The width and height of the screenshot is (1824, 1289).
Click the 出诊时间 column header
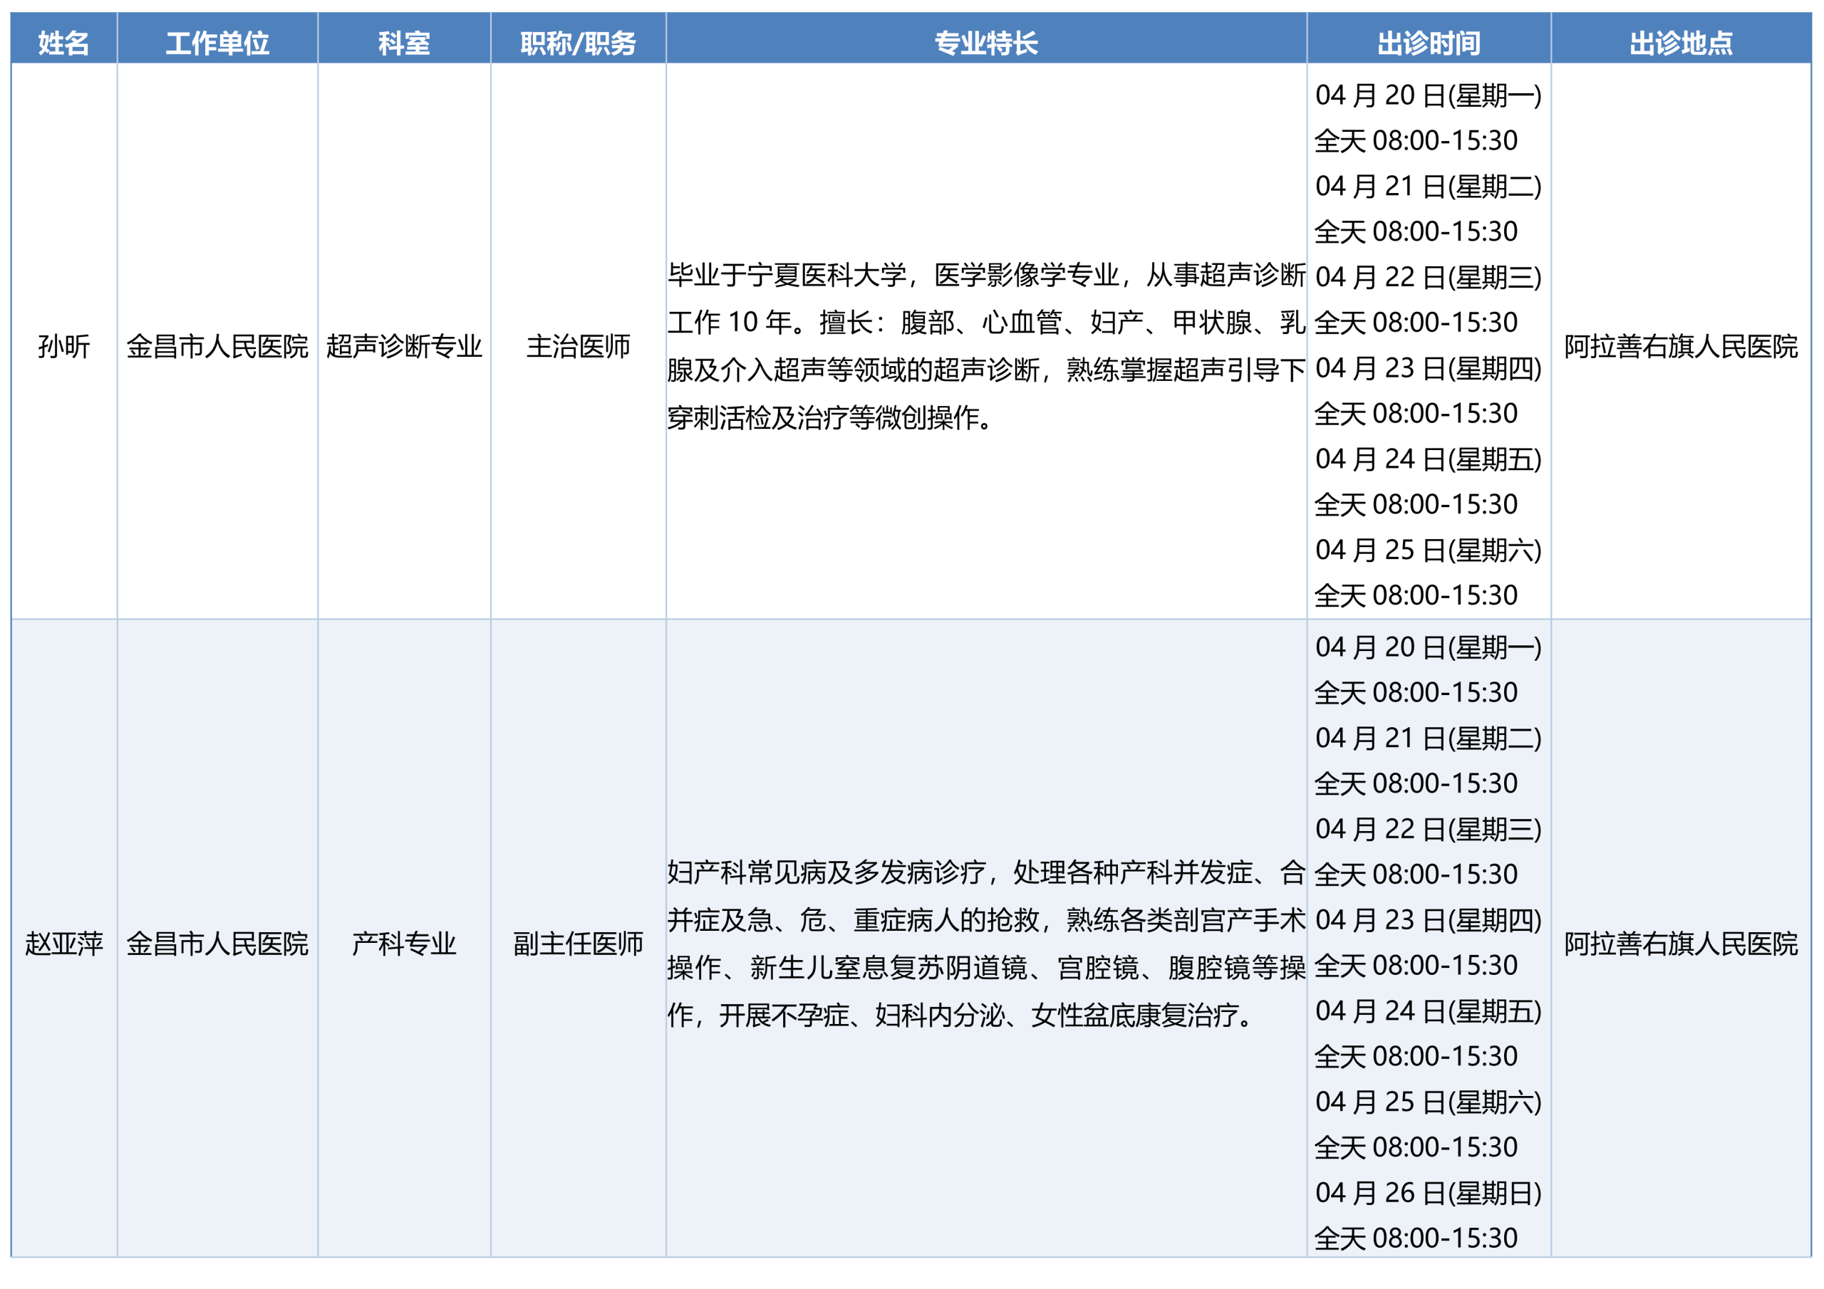coord(1428,42)
